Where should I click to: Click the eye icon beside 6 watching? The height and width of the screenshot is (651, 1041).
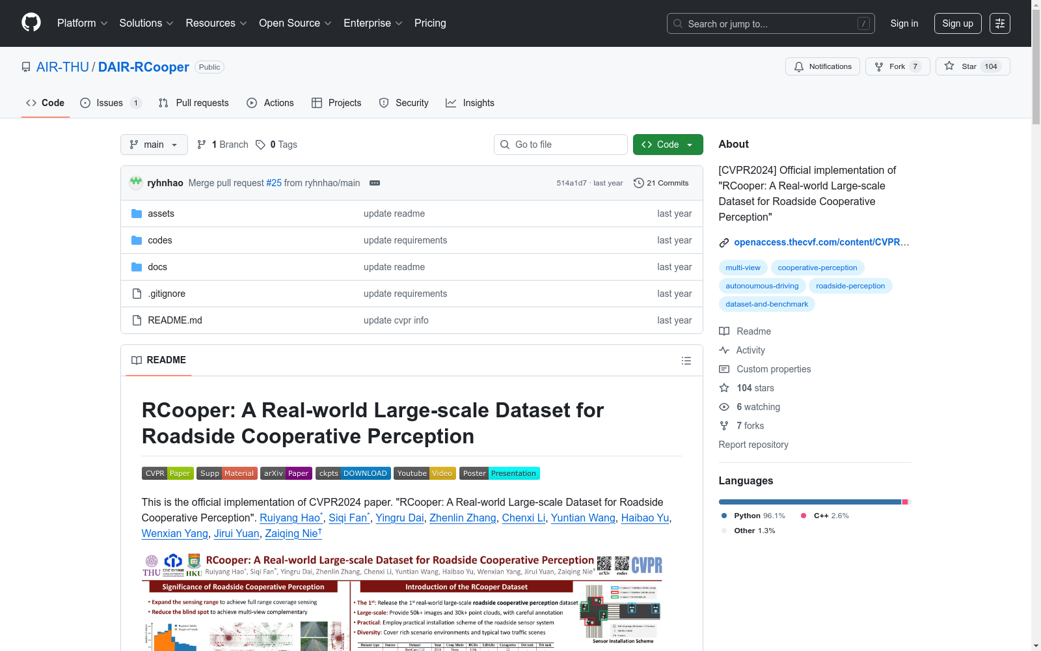click(724, 407)
